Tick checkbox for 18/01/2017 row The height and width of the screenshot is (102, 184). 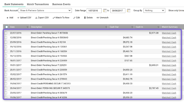click(x=6, y=61)
